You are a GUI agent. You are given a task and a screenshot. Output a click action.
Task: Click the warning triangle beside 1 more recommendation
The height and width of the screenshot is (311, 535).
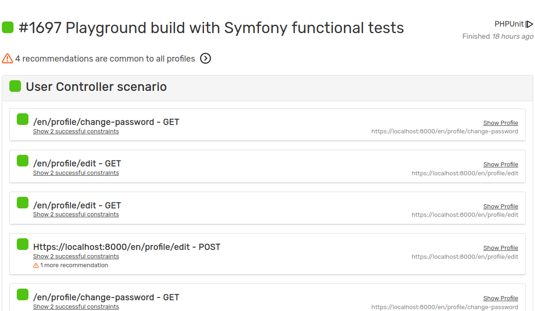tap(36, 265)
